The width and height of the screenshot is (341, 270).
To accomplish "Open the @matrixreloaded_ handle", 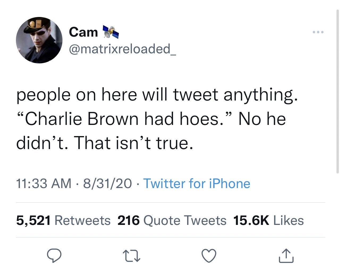I will (123, 49).
